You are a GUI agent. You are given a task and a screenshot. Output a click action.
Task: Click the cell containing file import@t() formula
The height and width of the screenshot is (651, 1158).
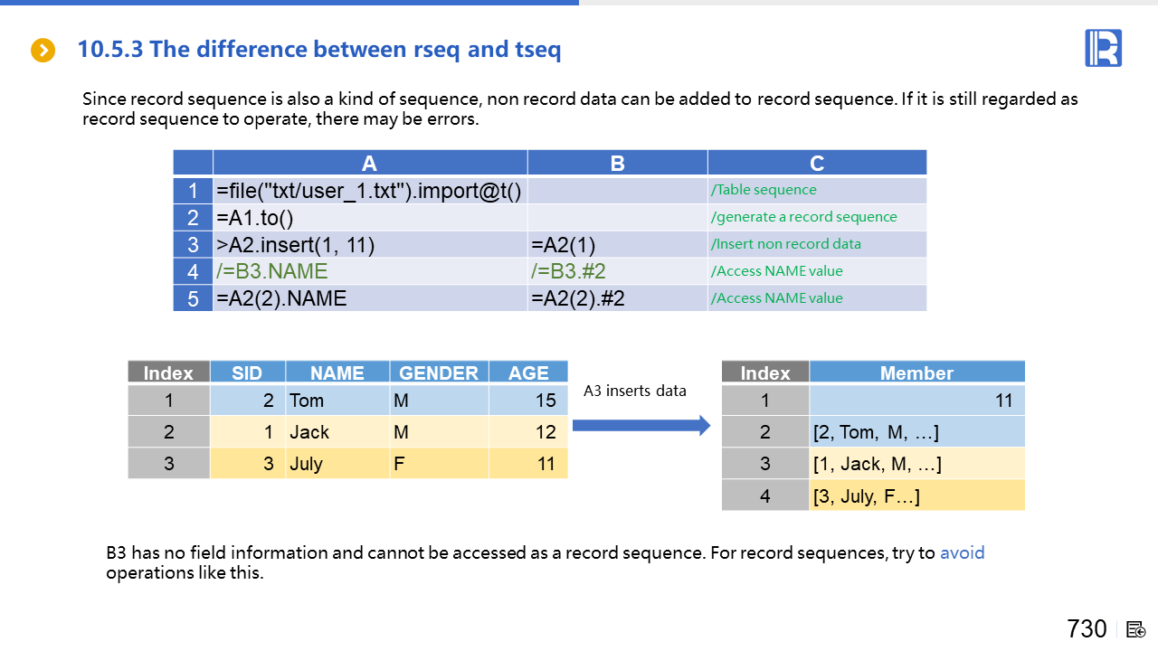point(369,191)
